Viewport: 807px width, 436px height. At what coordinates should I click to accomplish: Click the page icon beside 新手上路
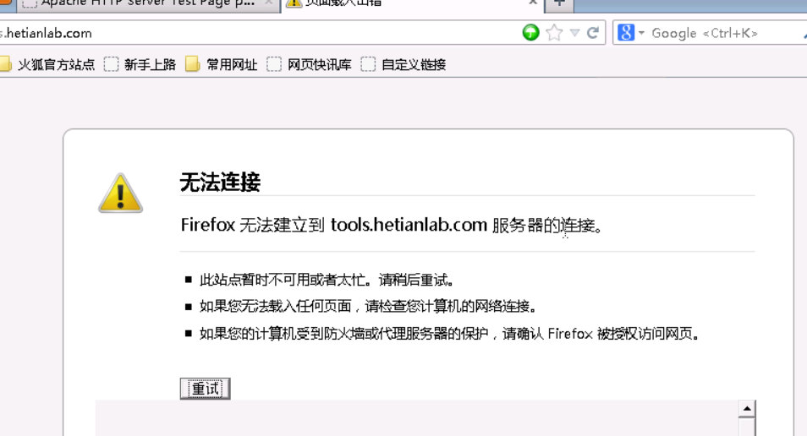(x=111, y=64)
